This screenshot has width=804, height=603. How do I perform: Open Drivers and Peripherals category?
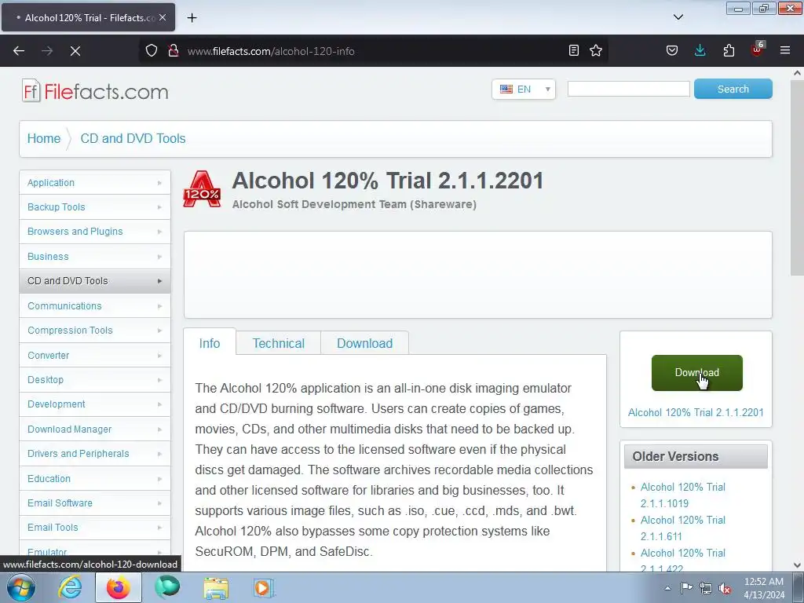[95, 453]
